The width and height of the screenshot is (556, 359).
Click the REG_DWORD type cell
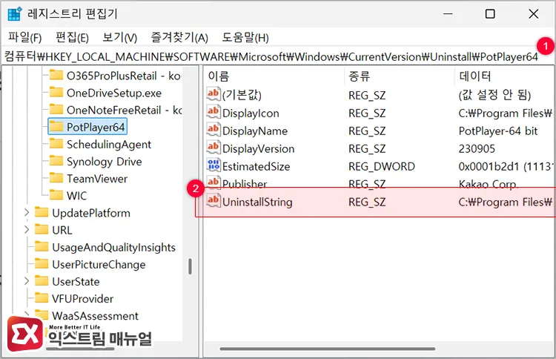point(382,166)
